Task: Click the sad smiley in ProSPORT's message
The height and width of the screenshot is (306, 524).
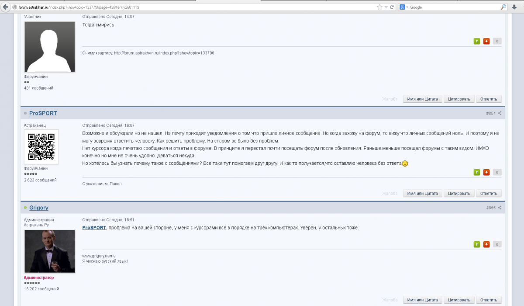Action: click(x=405, y=163)
